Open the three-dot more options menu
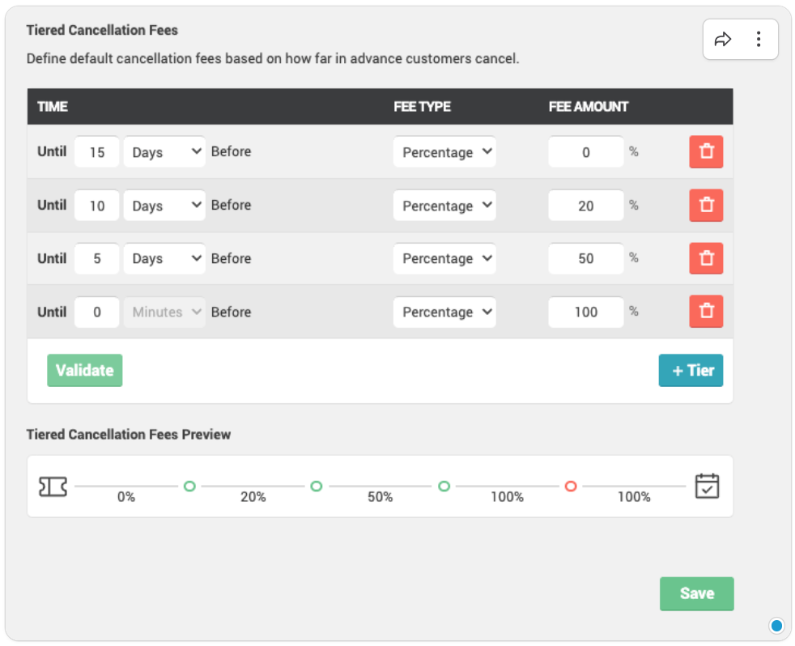This screenshot has width=795, height=646. [x=759, y=40]
